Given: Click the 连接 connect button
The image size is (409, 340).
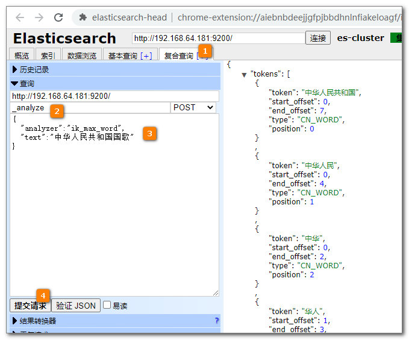Looking at the screenshot, I should click(318, 38).
